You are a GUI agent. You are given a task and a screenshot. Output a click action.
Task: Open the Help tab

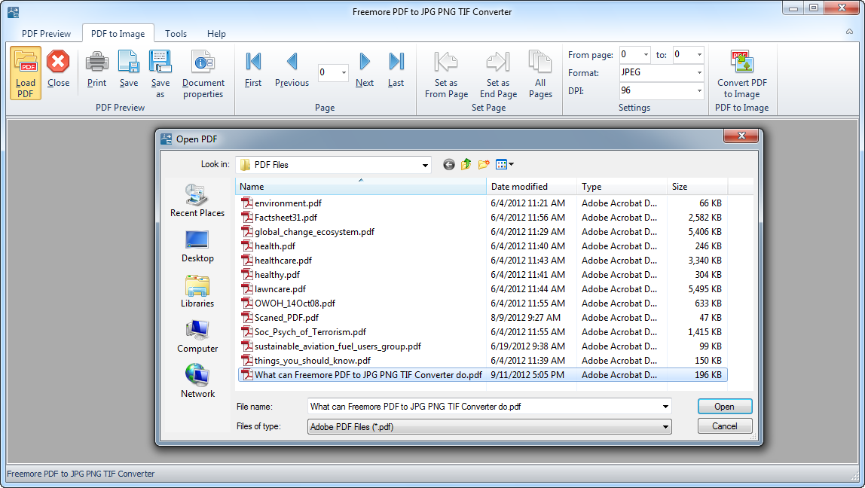tap(216, 34)
